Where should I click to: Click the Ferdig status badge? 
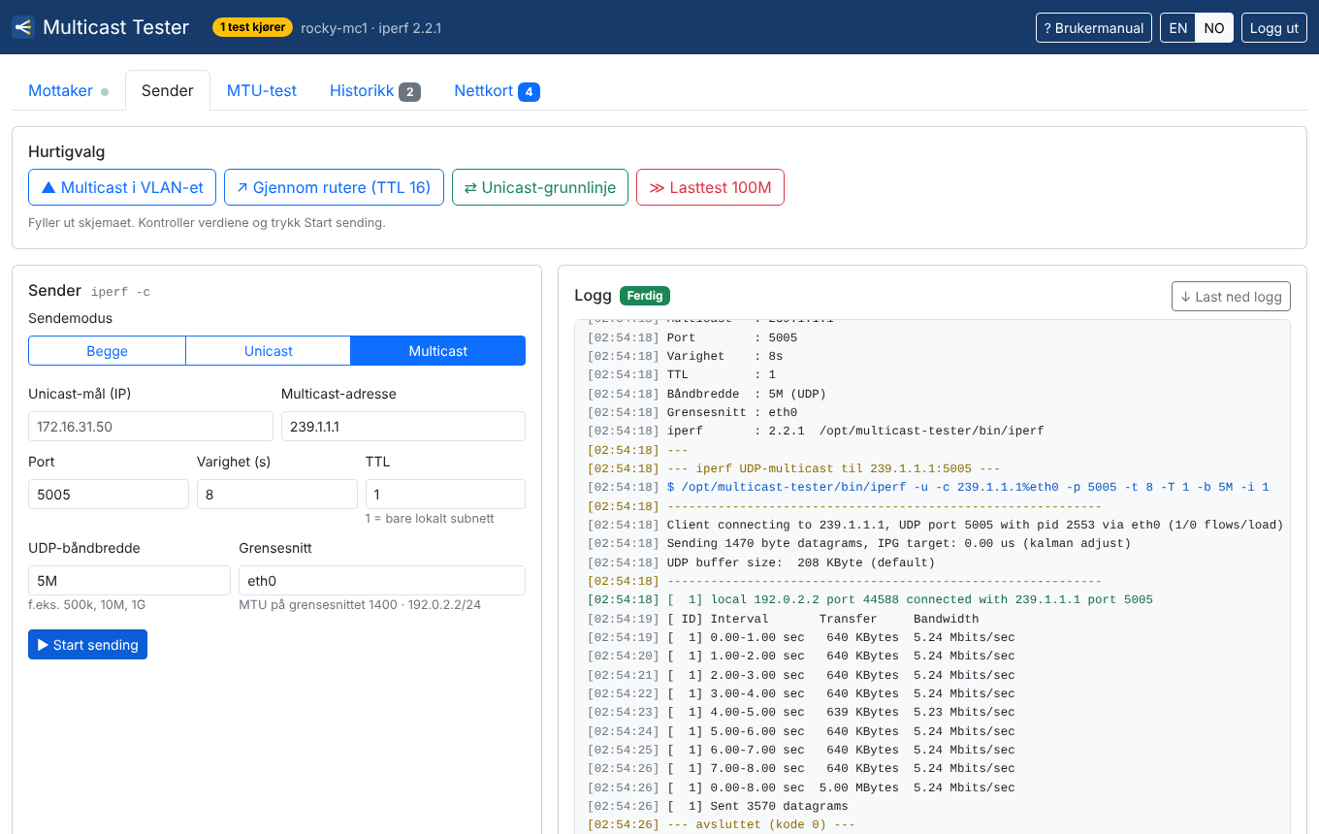coord(645,296)
